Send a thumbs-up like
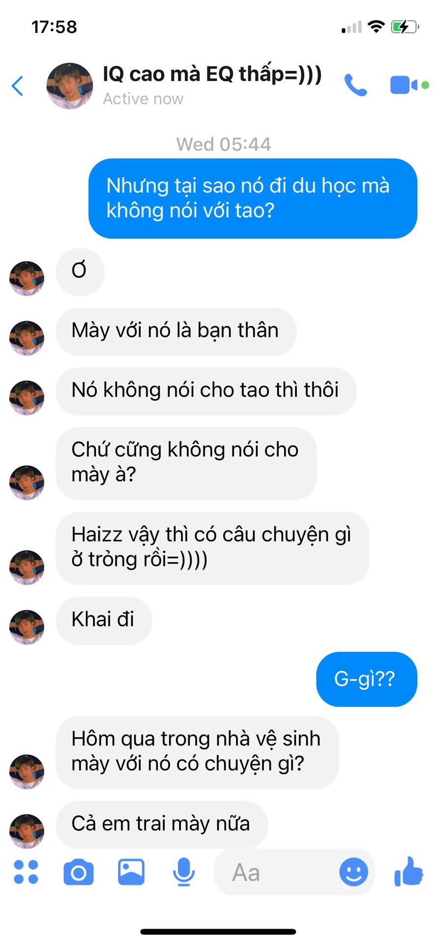The width and height of the screenshot is (436, 944). coord(408,871)
